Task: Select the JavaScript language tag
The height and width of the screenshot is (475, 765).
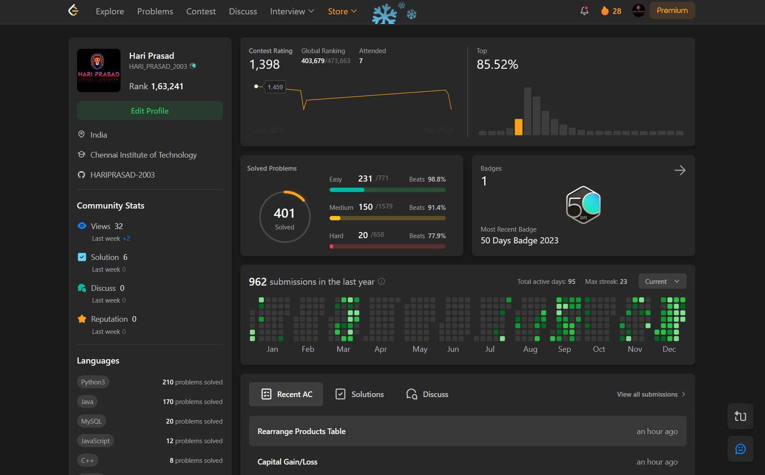Action: pyautogui.click(x=95, y=441)
